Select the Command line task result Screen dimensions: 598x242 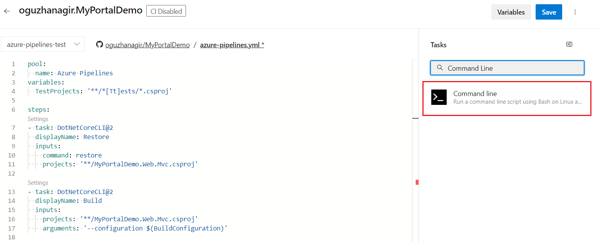[507, 98]
